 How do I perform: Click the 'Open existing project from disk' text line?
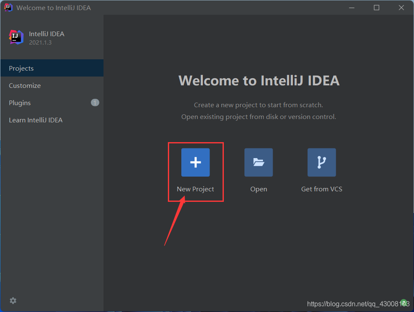259,116
